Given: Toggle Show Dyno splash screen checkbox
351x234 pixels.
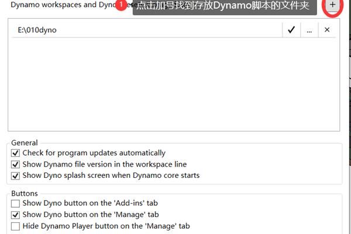Looking at the screenshot, I should click(15, 175).
